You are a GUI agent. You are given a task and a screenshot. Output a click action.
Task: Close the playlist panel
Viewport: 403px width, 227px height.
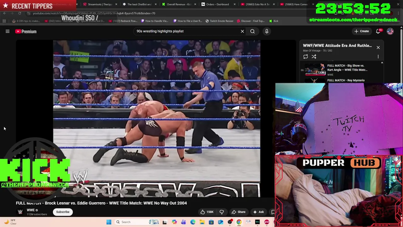pos(378,48)
